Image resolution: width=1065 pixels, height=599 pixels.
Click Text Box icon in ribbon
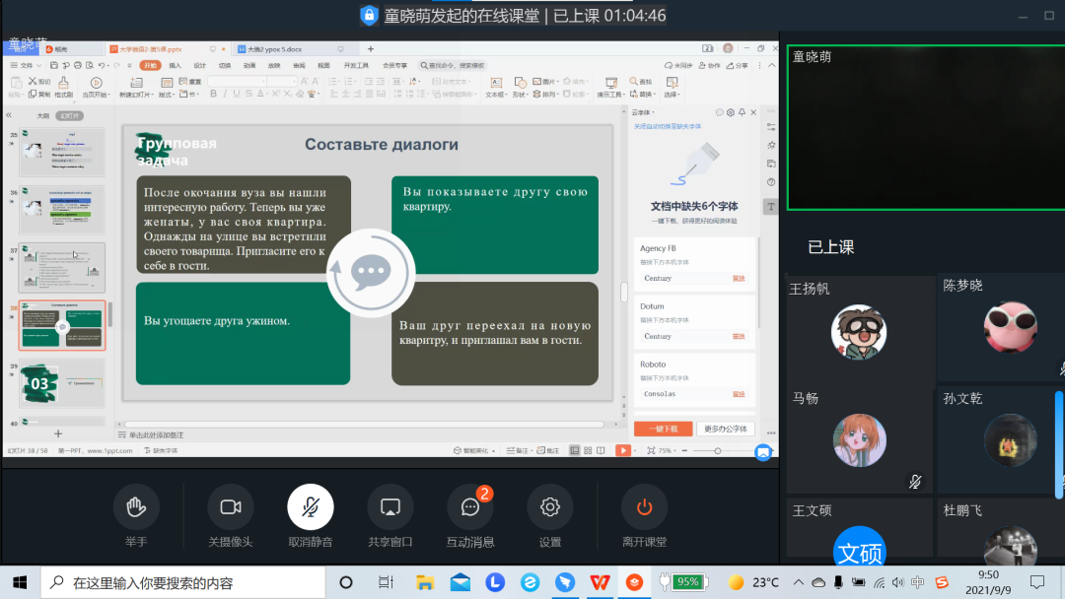pos(496,83)
